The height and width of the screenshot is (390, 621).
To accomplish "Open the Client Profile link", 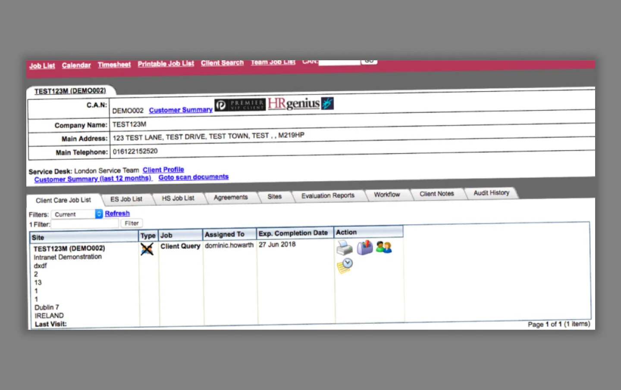I will [163, 170].
